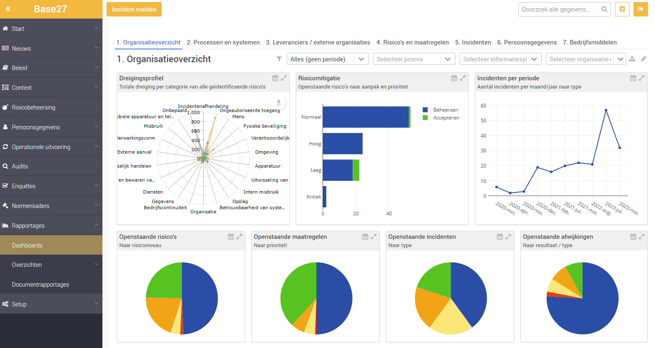
Task: Click the filter funnel icon
Action: point(279,59)
